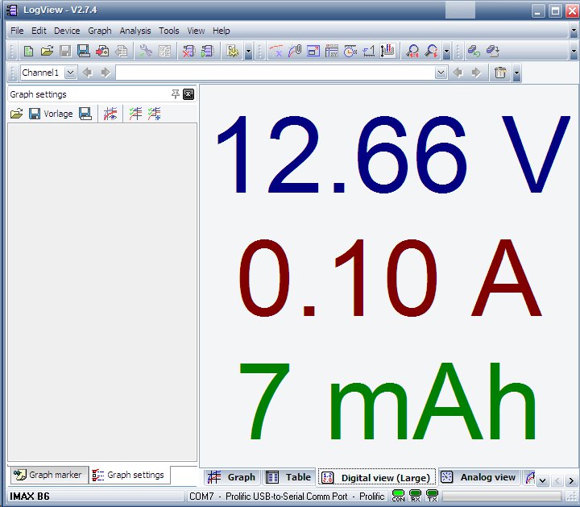This screenshot has height=507, width=580.
Task: Click the CON connection status indicator
Action: tap(398, 496)
